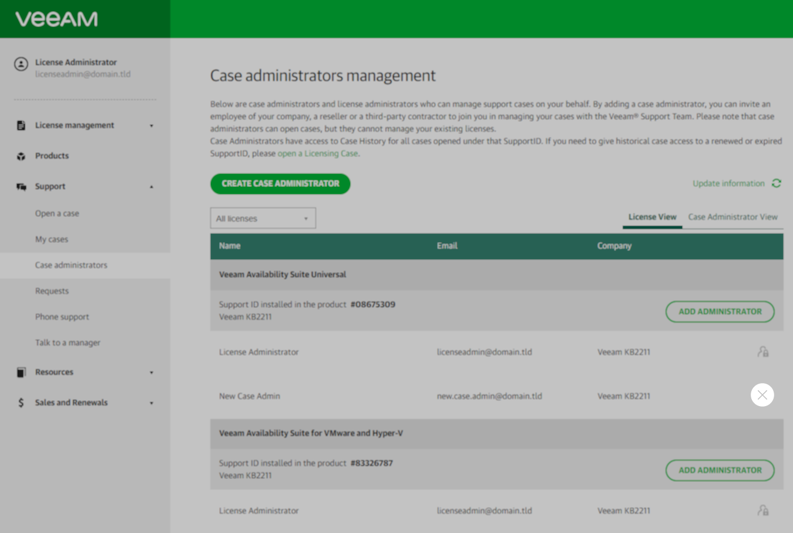Screen dimensions: 793x533
Task: Click new.case.admin@domain.tld email cell
Action: (489, 396)
